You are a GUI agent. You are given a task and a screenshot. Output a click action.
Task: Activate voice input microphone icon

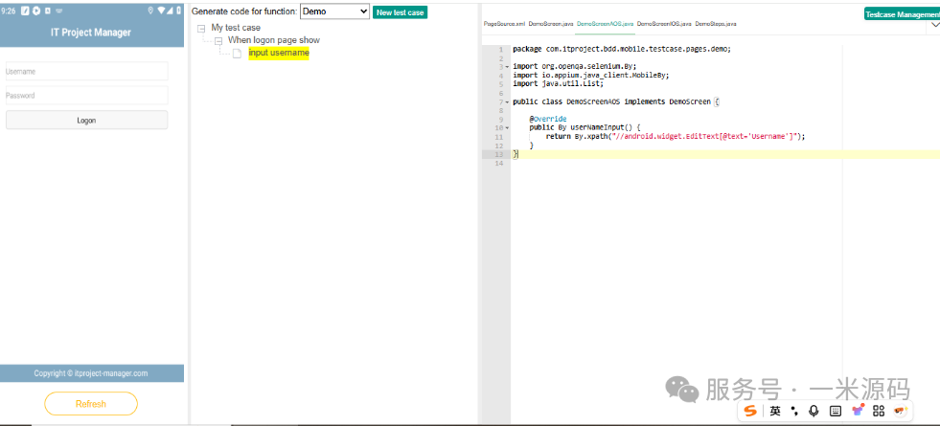[814, 411]
